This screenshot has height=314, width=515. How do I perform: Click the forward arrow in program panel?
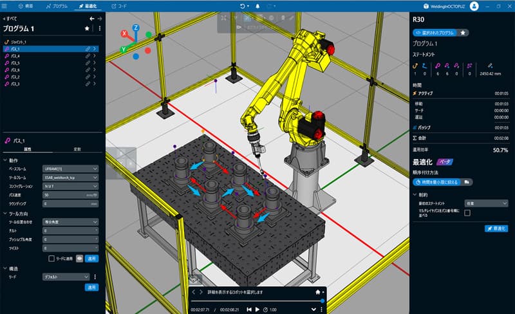[x=100, y=19]
